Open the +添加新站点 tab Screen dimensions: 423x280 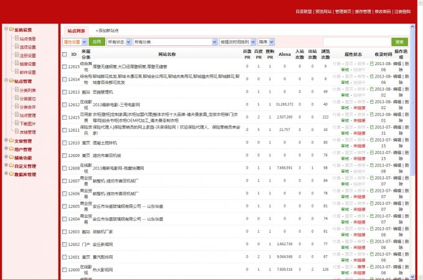coord(107,30)
